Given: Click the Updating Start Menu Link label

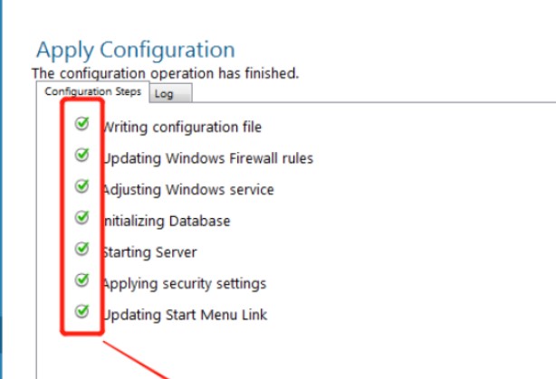Looking at the screenshot, I should [187, 315].
